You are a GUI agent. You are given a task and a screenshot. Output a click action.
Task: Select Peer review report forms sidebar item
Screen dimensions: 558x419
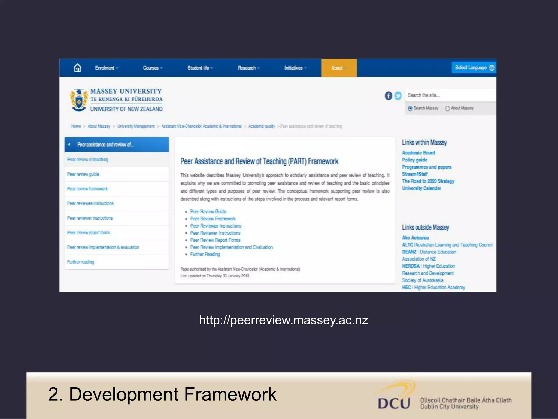point(117,233)
